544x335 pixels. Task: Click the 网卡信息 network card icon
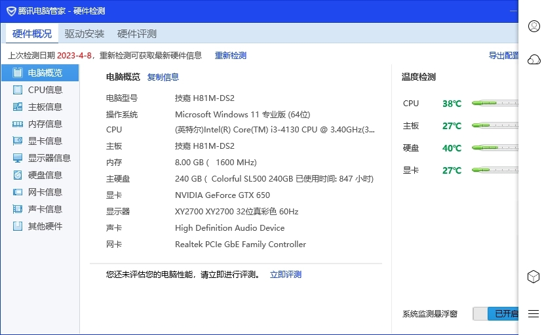point(17,192)
